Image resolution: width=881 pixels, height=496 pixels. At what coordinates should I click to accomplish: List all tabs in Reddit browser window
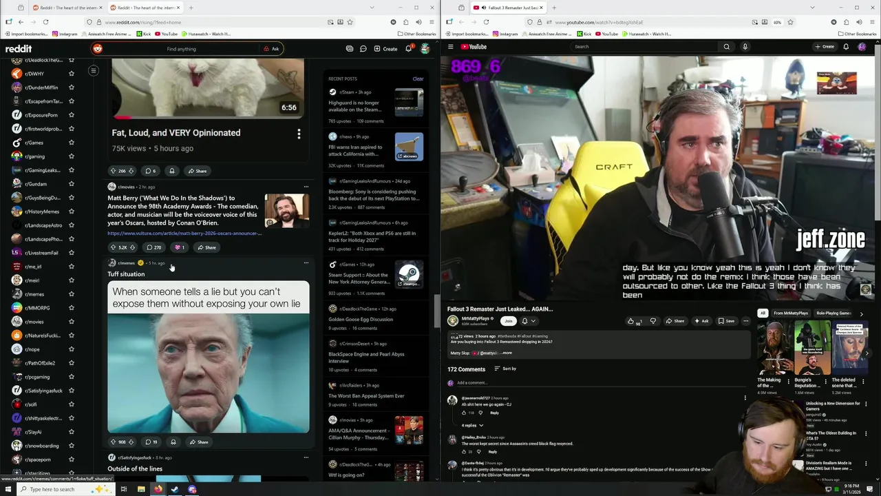click(x=372, y=8)
